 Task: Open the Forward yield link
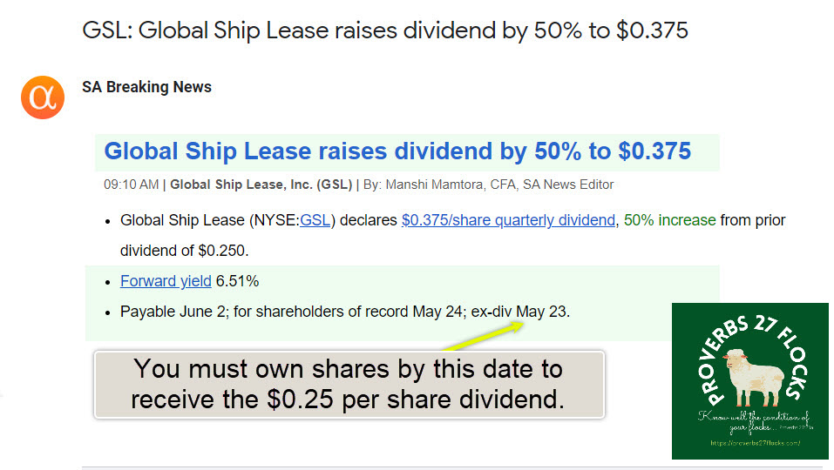pyautogui.click(x=166, y=281)
